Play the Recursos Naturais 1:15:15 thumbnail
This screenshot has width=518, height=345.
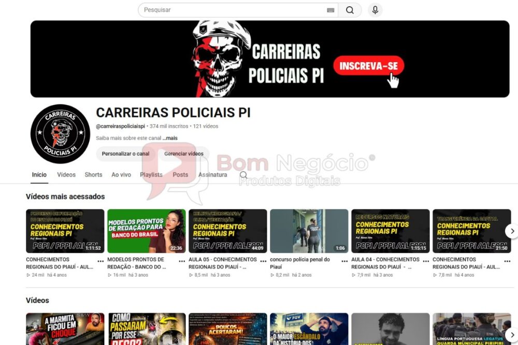[x=391, y=231]
